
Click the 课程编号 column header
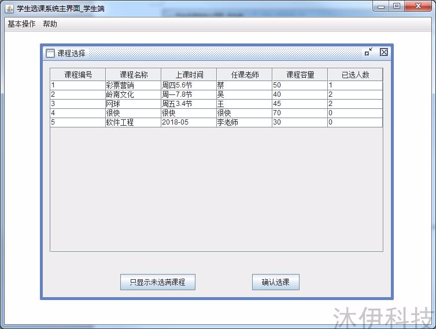78,75
